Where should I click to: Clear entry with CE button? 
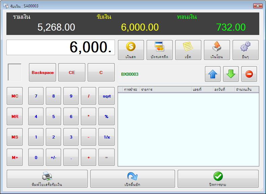[x=72, y=72]
